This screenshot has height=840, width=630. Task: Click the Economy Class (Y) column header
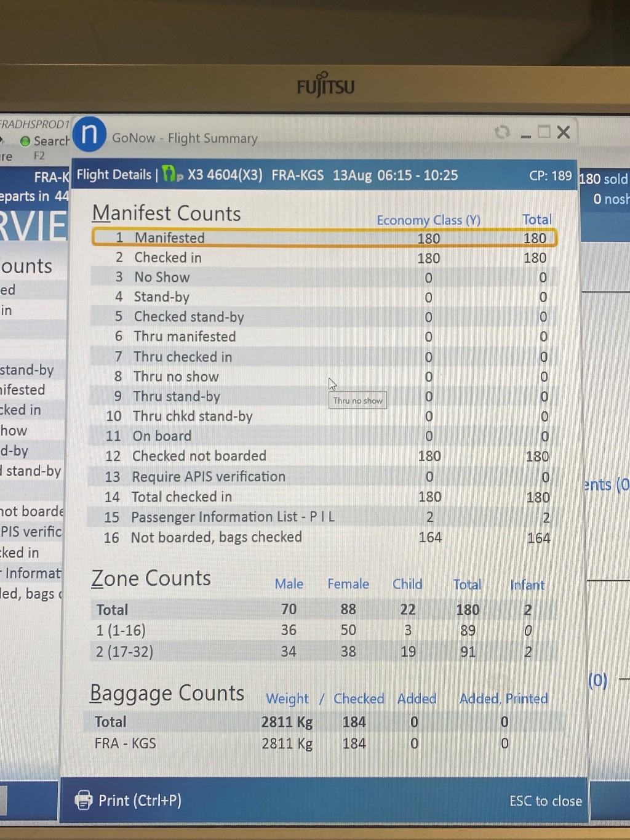pyautogui.click(x=428, y=220)
